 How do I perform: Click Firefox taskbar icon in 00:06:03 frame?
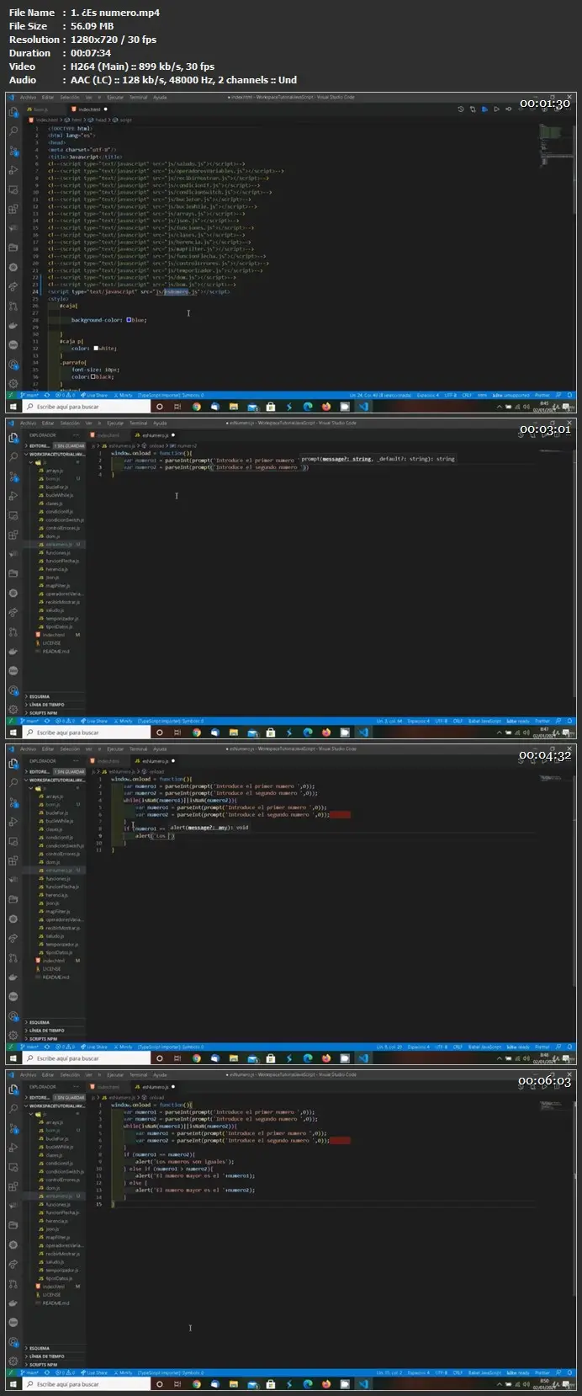327,1384
